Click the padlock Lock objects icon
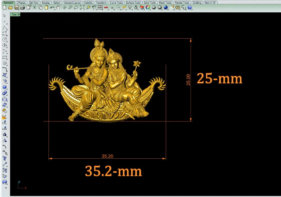Image resolution: width=281 pixels, height=197 pixels. (x=136, y=8)
